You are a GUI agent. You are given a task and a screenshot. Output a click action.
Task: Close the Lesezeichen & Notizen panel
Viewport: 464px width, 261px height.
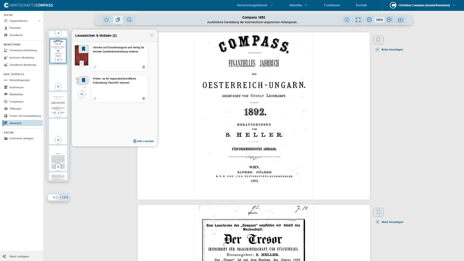pyautogui.click(x=151, y=35)
